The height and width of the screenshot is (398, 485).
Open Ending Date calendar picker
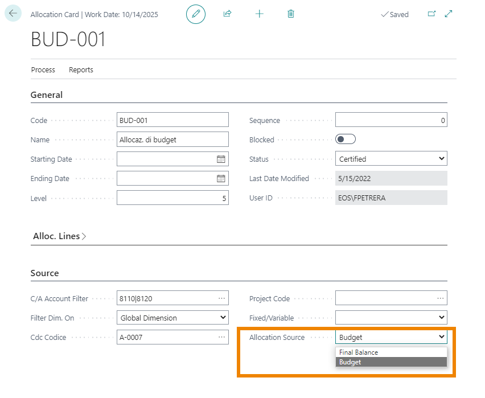(221, 179)
